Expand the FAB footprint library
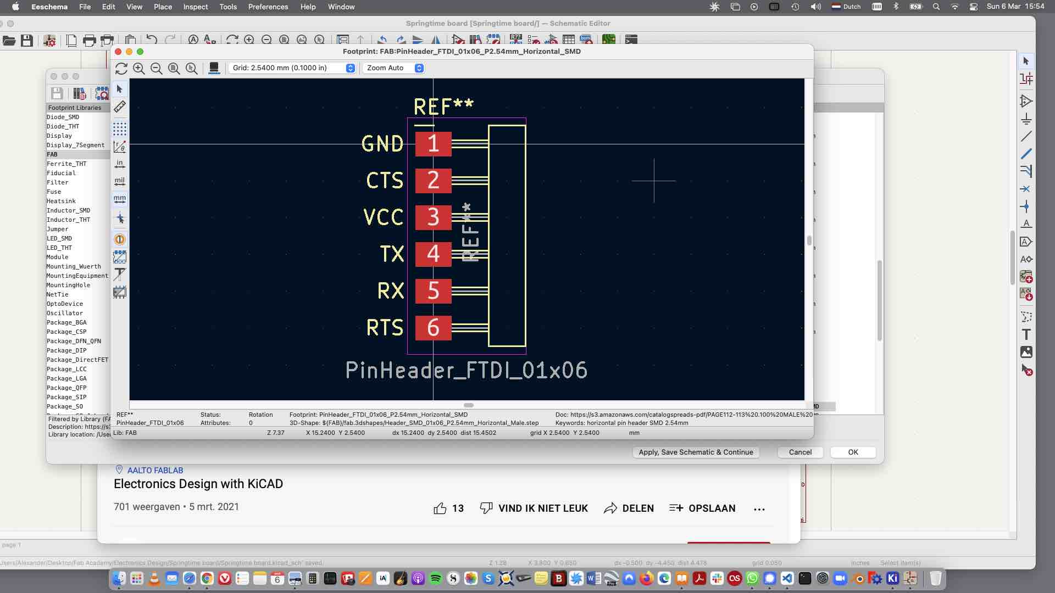Screen dimensions: 1055x593 coord(52,154)
